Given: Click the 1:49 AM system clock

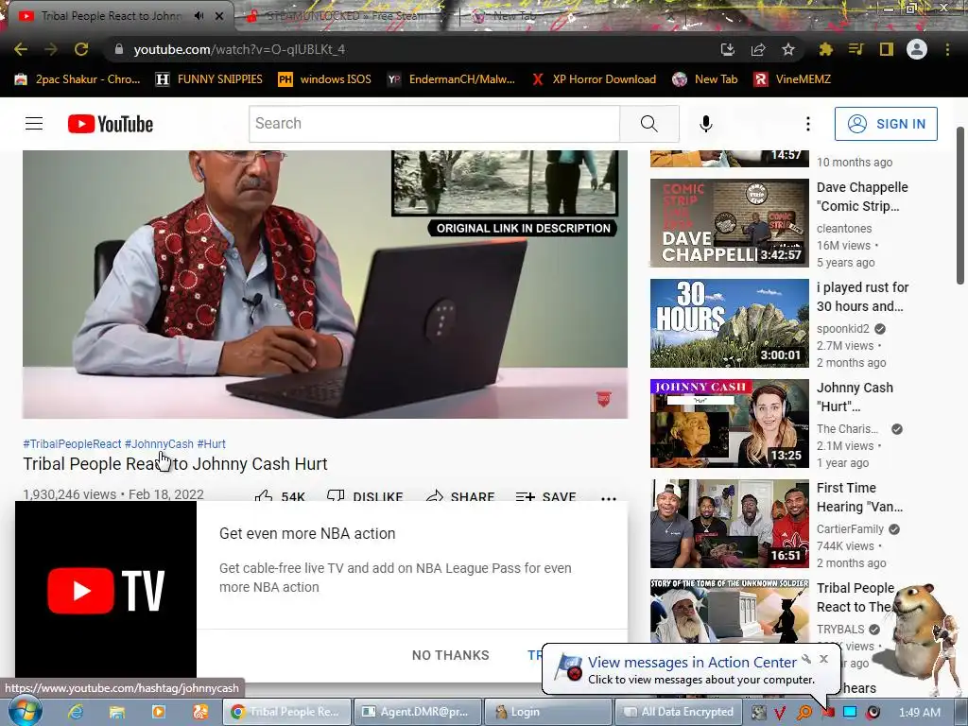Looking at the screenshot, I should pyautogui.click(x=919, y=712).
